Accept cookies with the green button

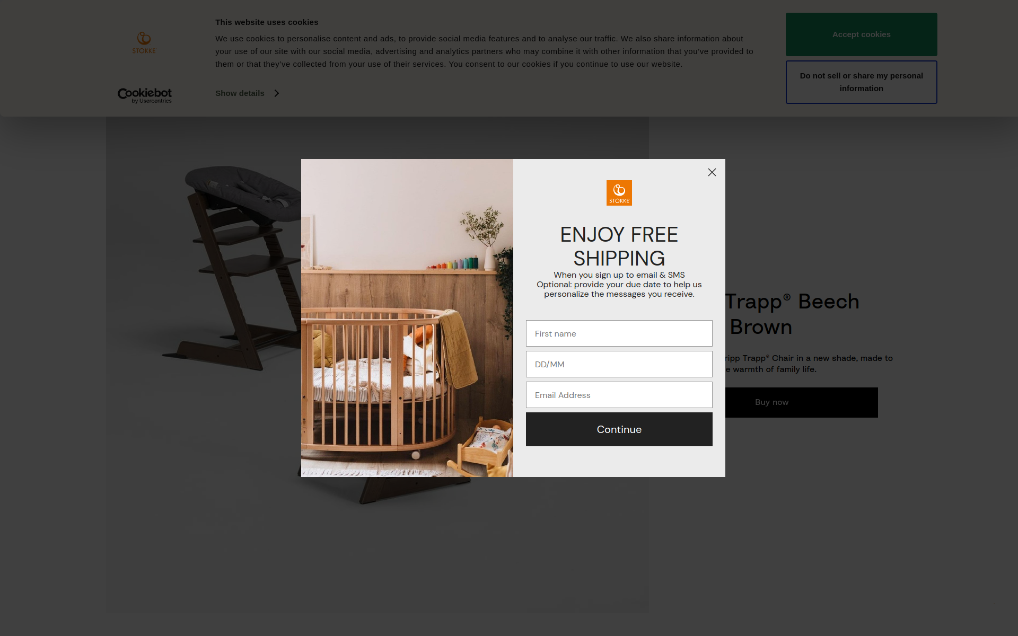pos(862,34)
